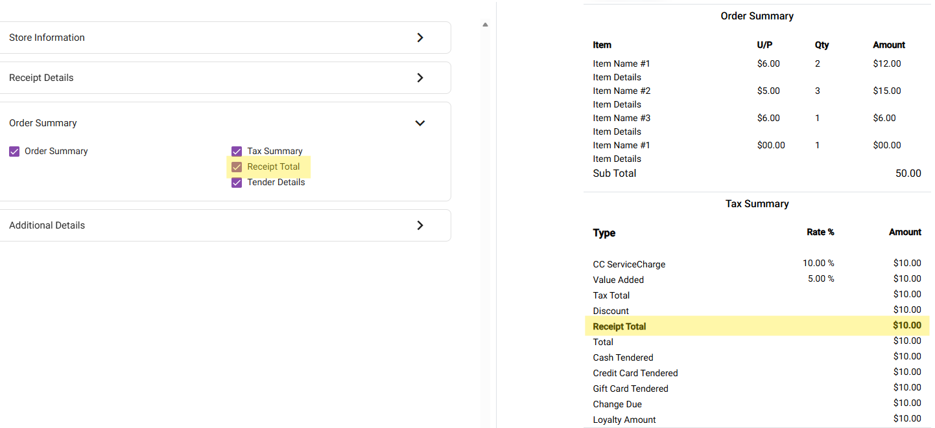Collapse the Order Summary section chevron
The height and width of the screenshot is (428, 935).
pos(420,123)
